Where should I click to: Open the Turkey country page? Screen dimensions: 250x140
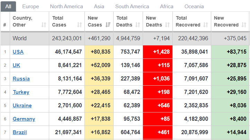click(x=21, y=92)
